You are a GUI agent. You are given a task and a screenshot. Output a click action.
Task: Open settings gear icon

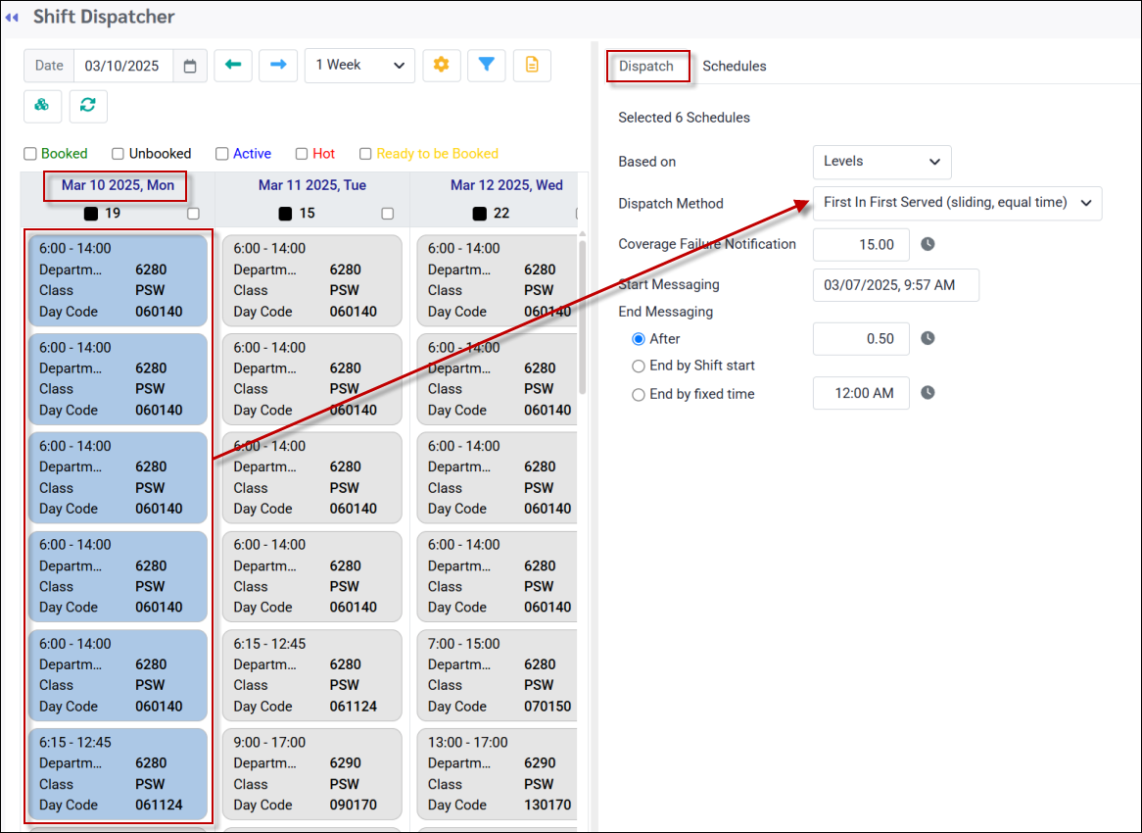pyautogui.click(x=442, y=65)
